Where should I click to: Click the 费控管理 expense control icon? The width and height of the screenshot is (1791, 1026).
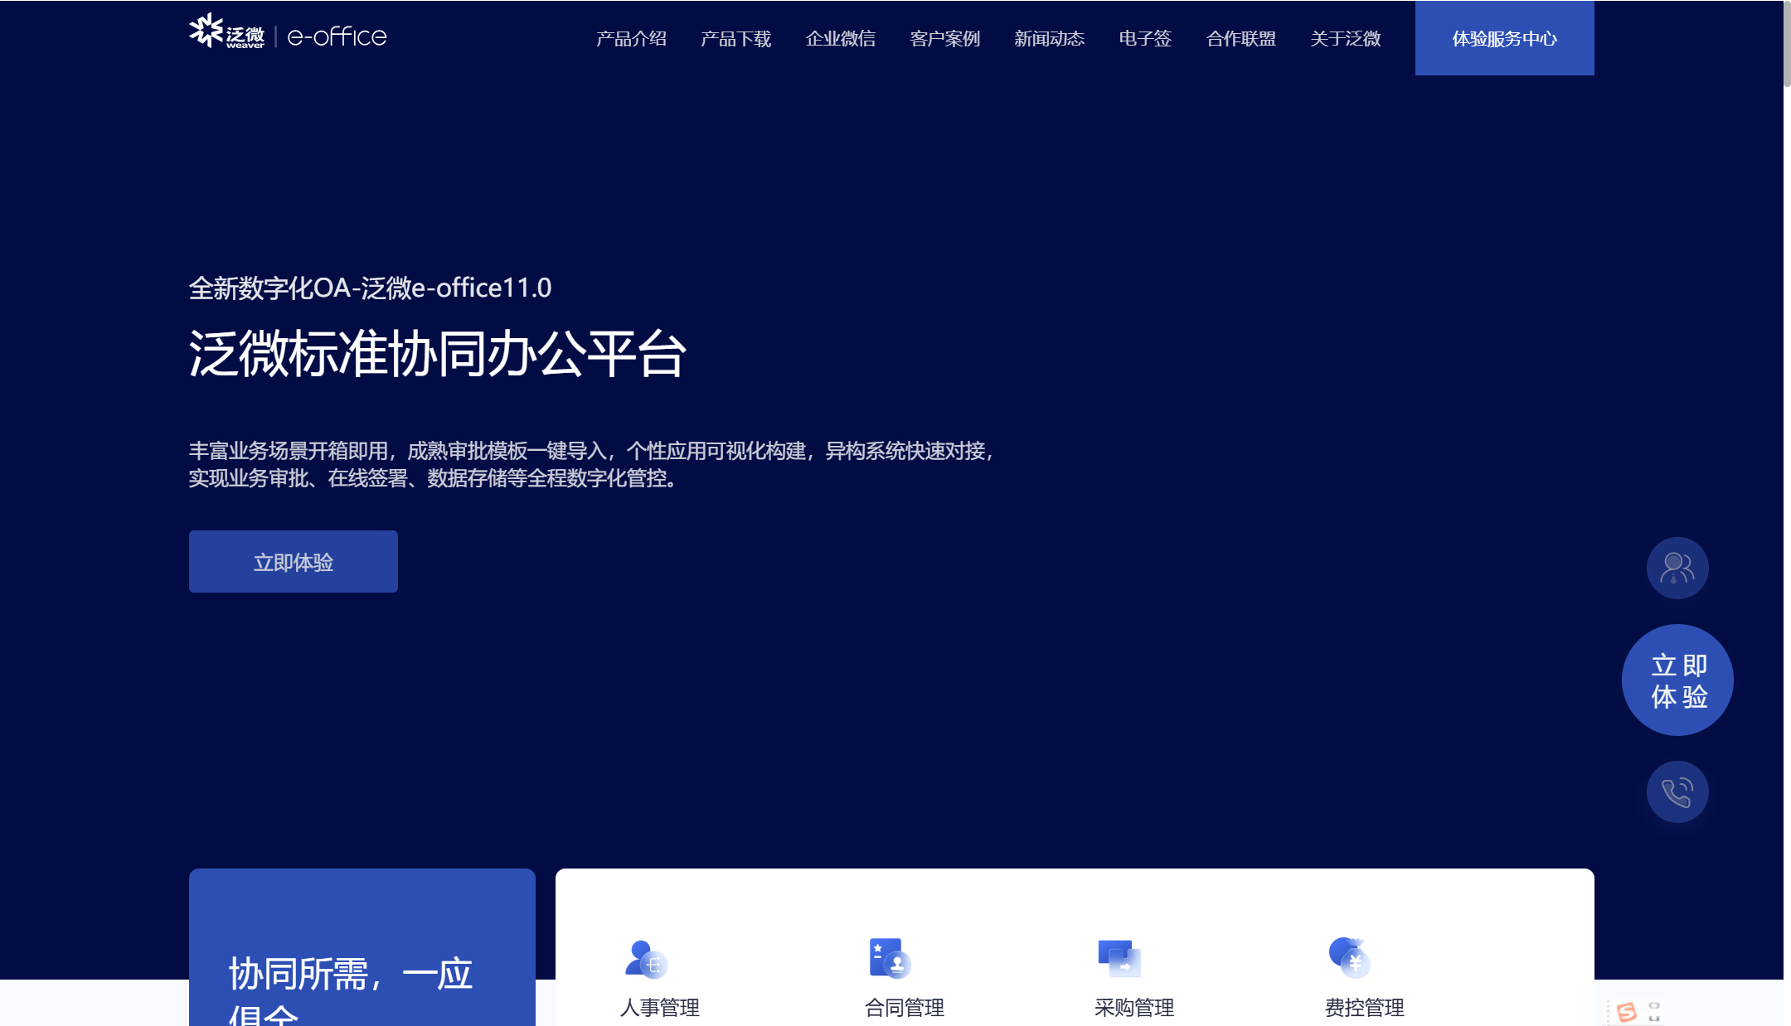(1349, 957)
